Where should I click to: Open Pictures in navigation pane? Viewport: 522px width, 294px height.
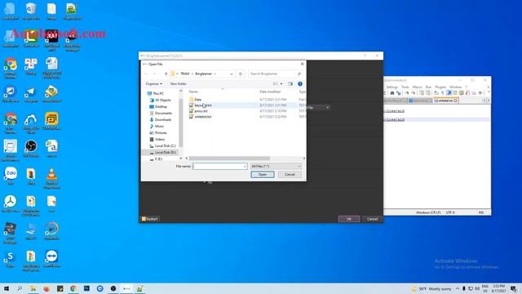click(158, 132)
